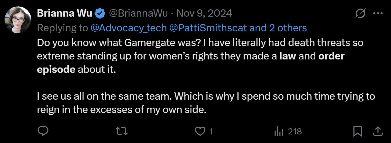Expand the three-dot more options menu

(378, 13)
